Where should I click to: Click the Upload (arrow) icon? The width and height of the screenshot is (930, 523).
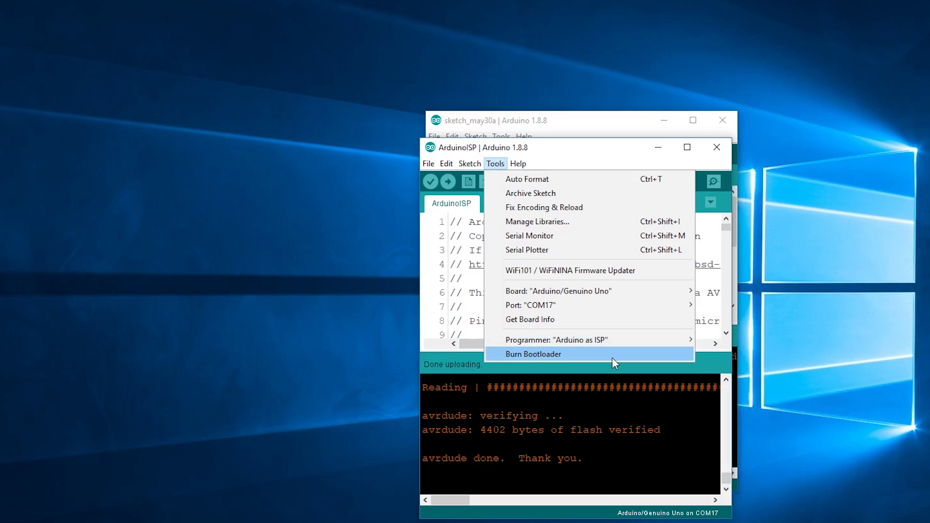447,182
